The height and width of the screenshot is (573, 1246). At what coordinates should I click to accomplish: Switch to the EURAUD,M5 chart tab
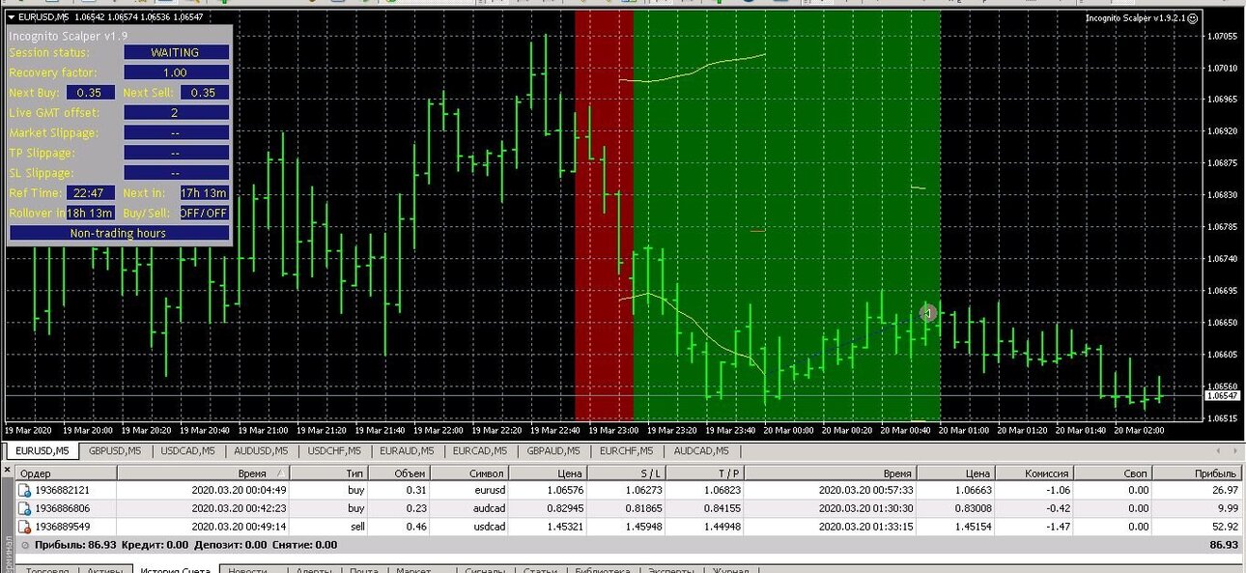coord(407,451)
